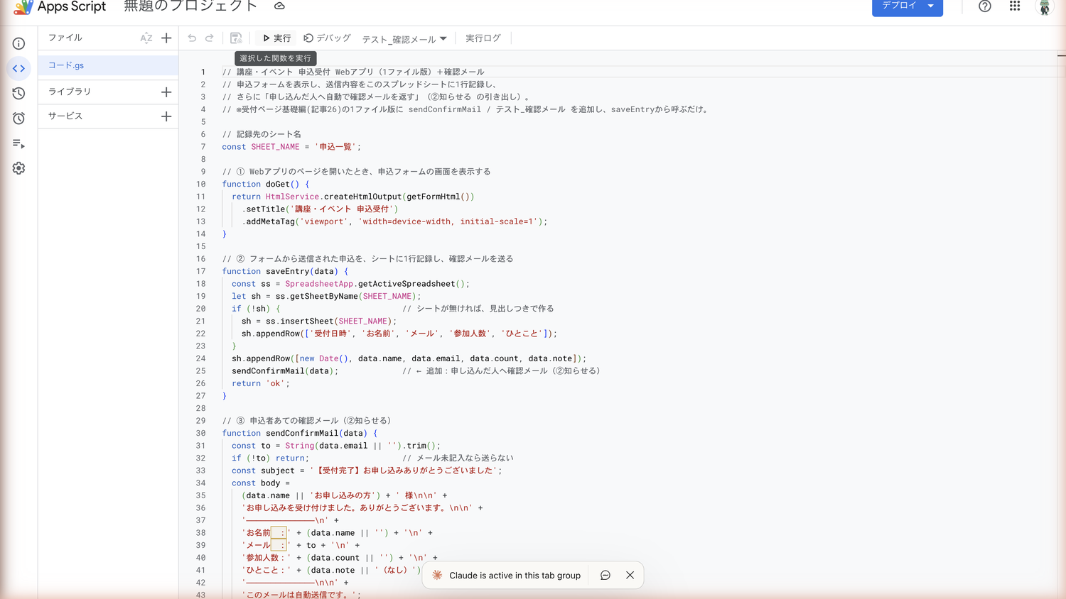Screen dimensions: 1066x599
Task: Click the 'const subject =' line
Action: coord(367,471)
